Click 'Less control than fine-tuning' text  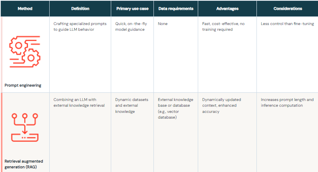(x=287, y=24)
